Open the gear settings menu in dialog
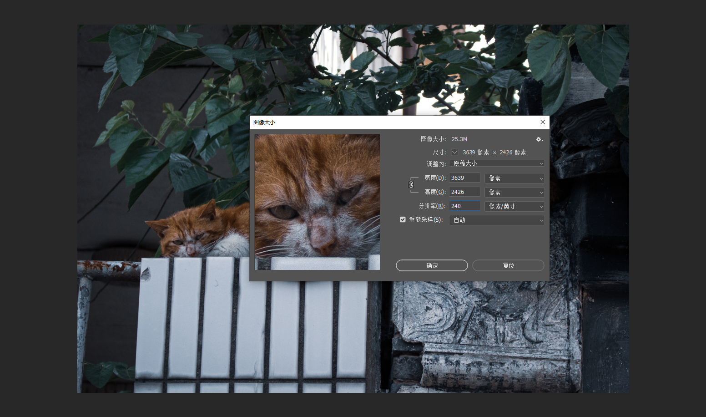The image size is (706, 417). pos(539,139)
